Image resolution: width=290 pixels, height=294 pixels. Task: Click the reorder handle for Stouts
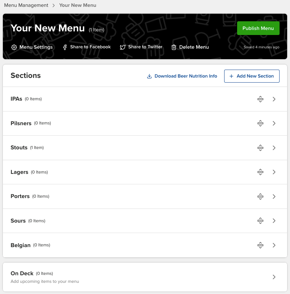tap(260, 148)
